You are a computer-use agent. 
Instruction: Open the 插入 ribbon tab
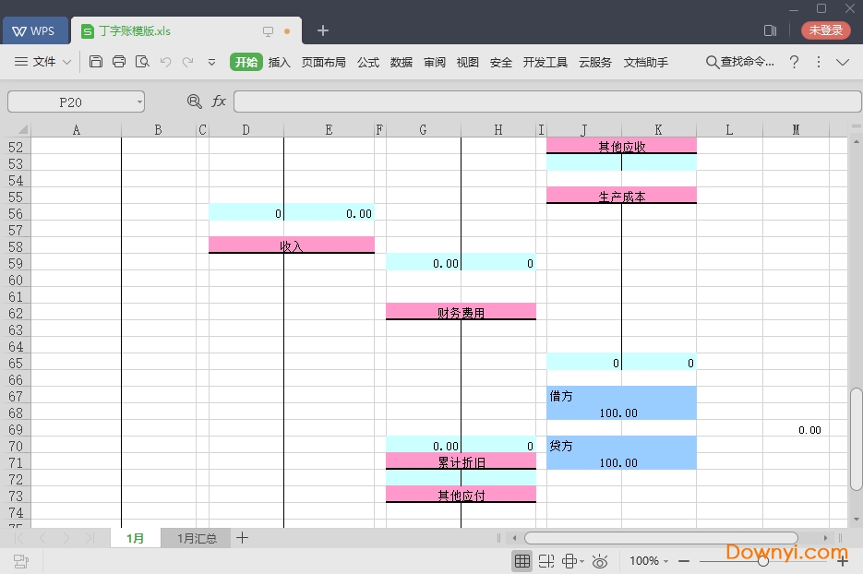279,62
